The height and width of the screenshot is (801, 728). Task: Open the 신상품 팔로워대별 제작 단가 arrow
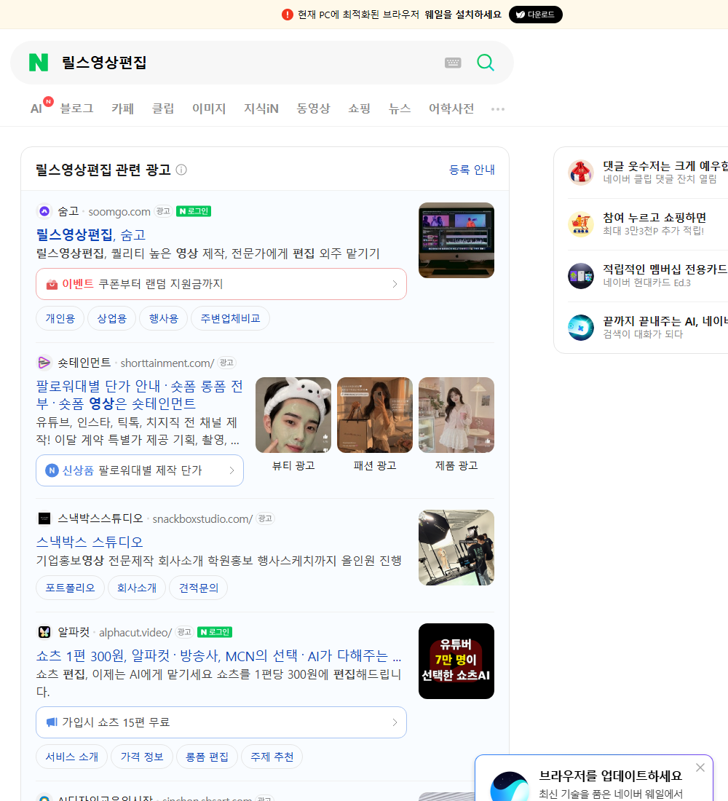pos(232,470)
